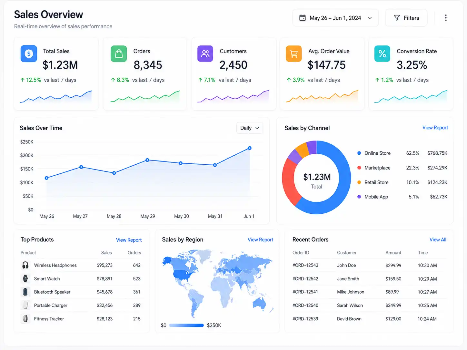Click the 3.25% conversion rate value
The width and height of the screenshot is (467, 350).
coord(412,65)
